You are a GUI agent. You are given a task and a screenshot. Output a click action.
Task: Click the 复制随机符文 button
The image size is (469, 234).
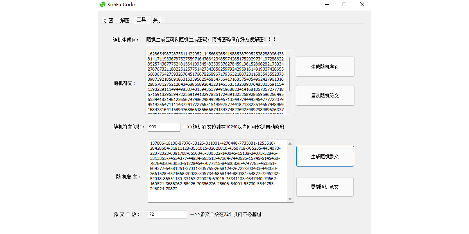[325, 95]
